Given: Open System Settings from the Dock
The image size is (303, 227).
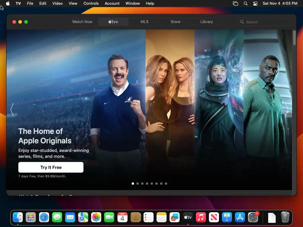Looking at the screenshot, I should pyautogui.click(x=253, y=217).
